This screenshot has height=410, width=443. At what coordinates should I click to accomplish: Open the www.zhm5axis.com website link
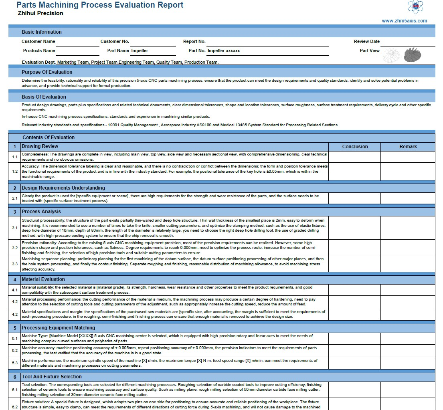point(405,20)
